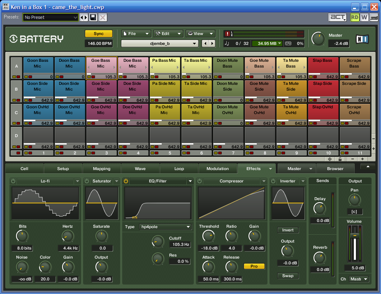
Task: Delete the preset using the X icon
Action: pyautogui.click(x=103, y=17)
